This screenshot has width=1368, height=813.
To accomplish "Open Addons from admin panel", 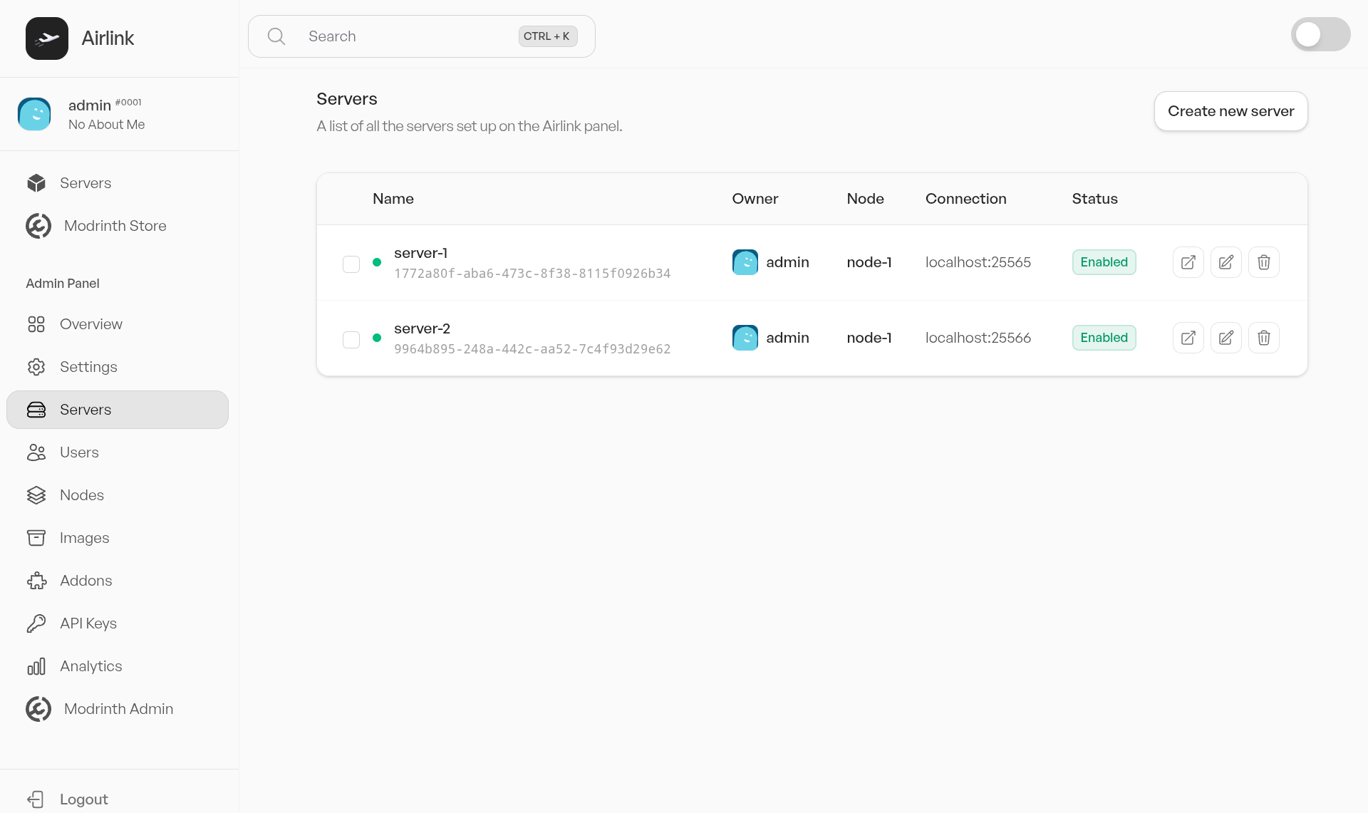I will click(x=85, y=581).
